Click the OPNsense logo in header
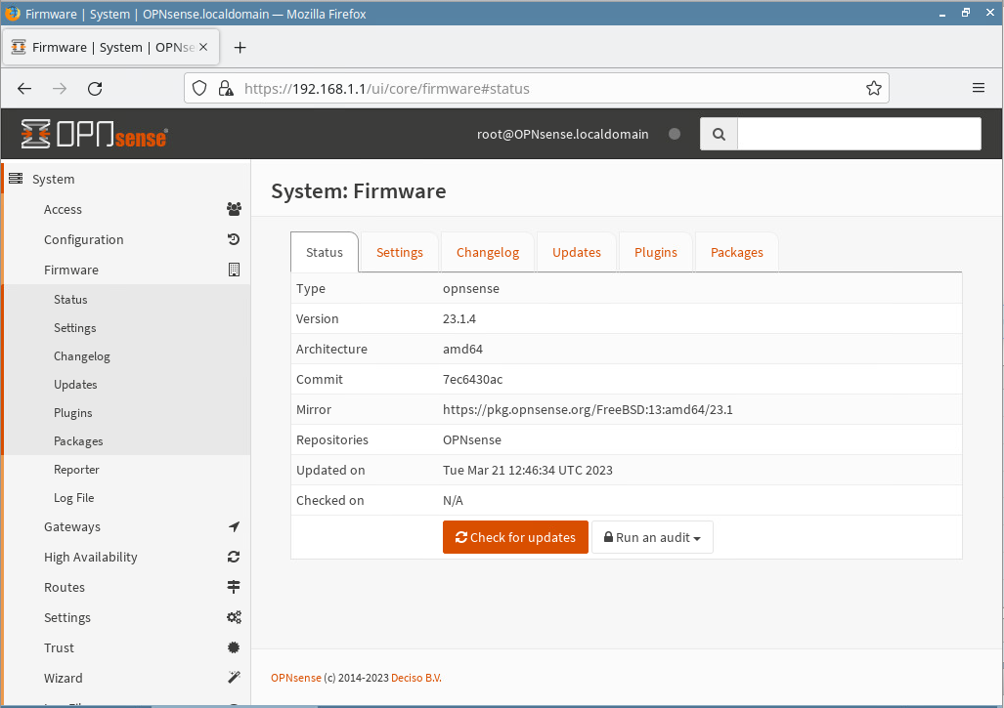Screen dimensions: 1004x708 [94, 134]
